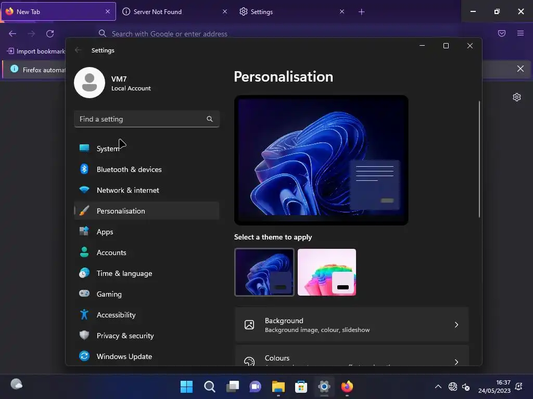Open the Accessibility settings category
Viewport: 533px width, 399px height.
146,315
